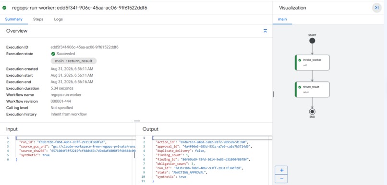Click the vertical panel splitter handle
The height and width of the screenshot is (185, 387).
(x=274, y=94)
